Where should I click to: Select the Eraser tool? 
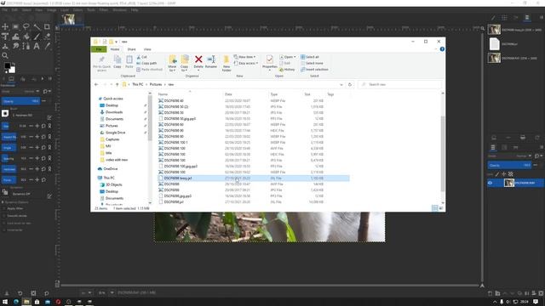tap(47, 37)
